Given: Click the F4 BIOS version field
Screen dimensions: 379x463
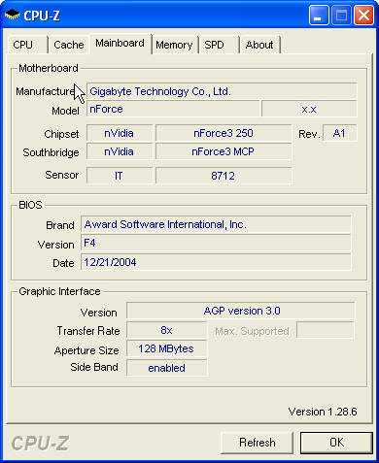Looking at the screenshot, I should pyautogui.click(x=216, y=243).
